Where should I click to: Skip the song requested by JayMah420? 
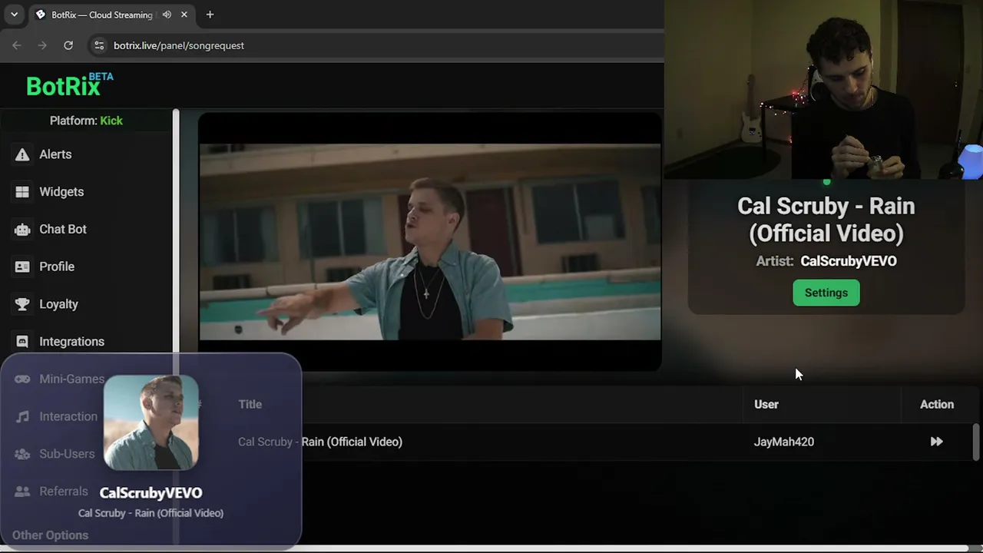tap(936, 442)
